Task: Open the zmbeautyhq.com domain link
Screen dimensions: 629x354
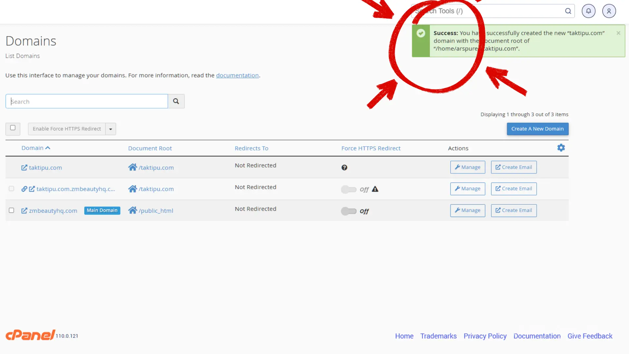Action: [53, 210]
